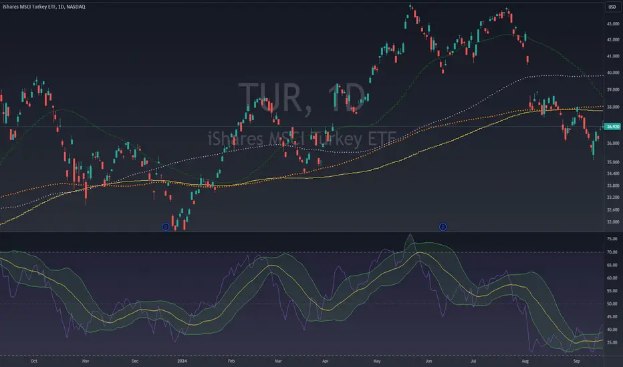Click the Dec label on time axis
This screenshot has height=367, width=623.
point(134,361)
